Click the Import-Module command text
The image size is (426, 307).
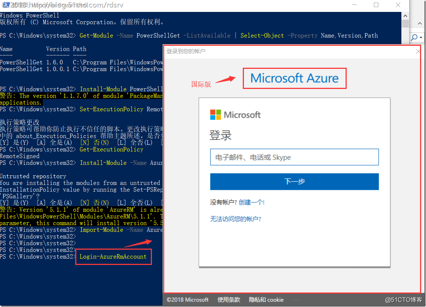[101, 230]
